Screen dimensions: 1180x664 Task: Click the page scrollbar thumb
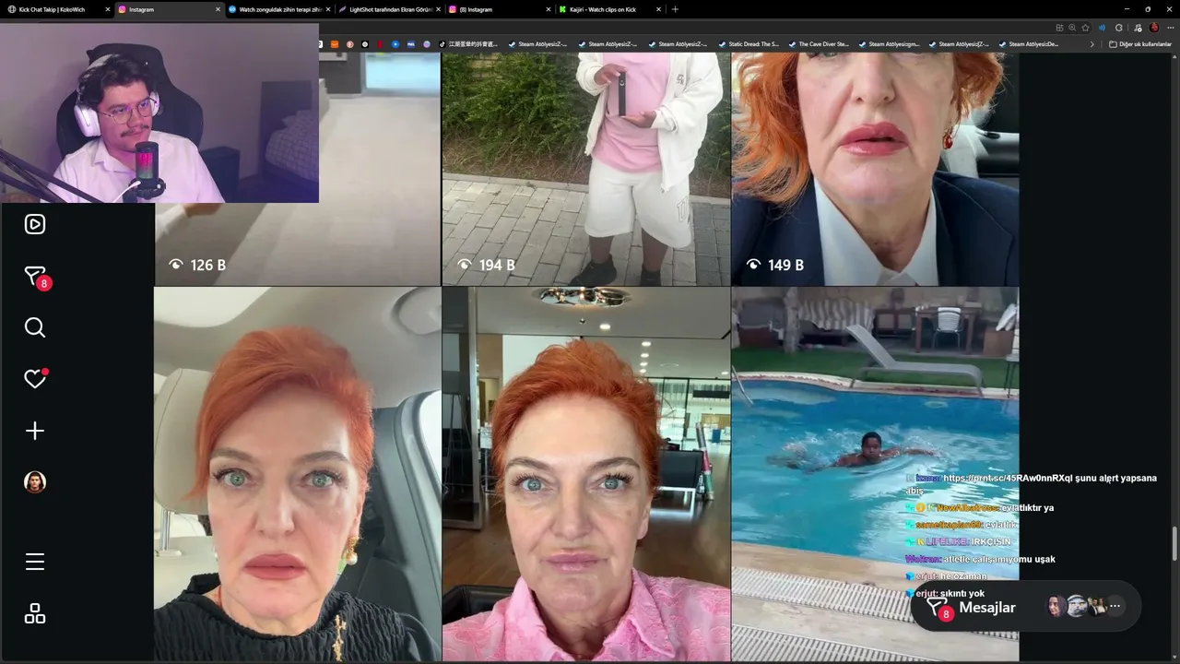click(x=1174, y=544)
